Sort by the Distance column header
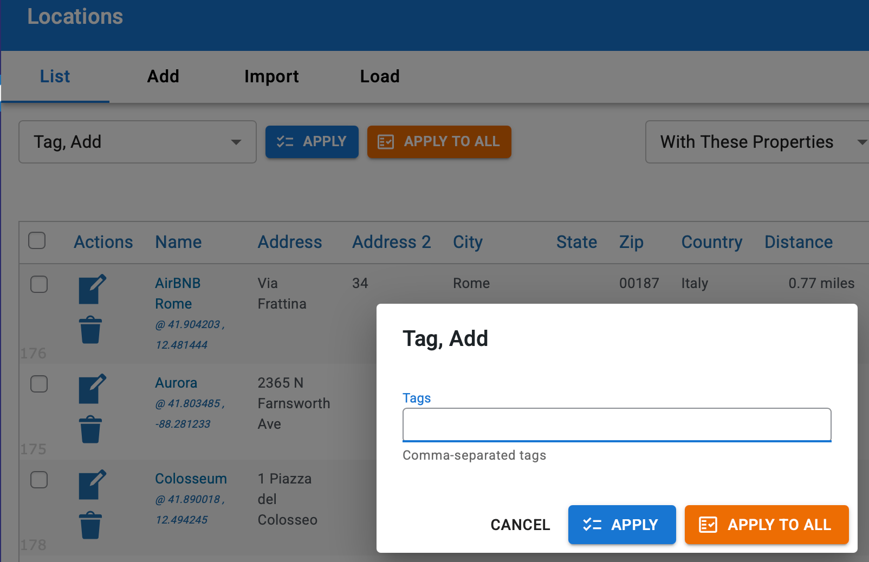The width and height of the screenshot is (869, 562). pyautogui.click(x=799, y=242)
